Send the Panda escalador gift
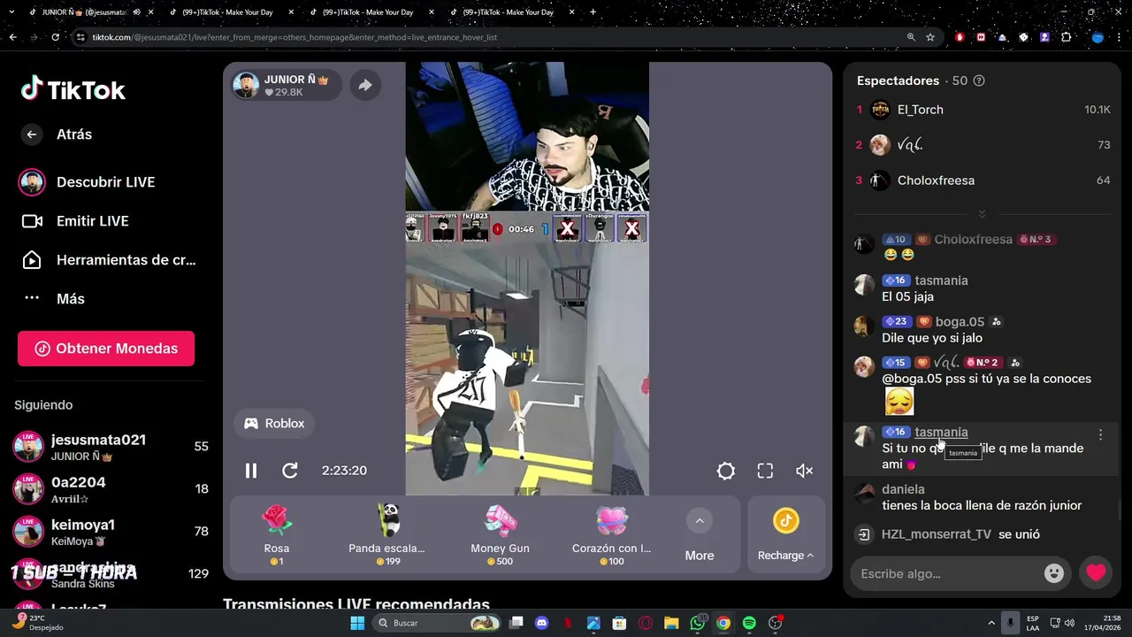The width and height of the screenshot is (1132, 637). click(386, 534)
